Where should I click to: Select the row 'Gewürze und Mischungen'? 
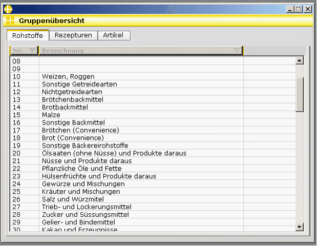click(153, 184)
